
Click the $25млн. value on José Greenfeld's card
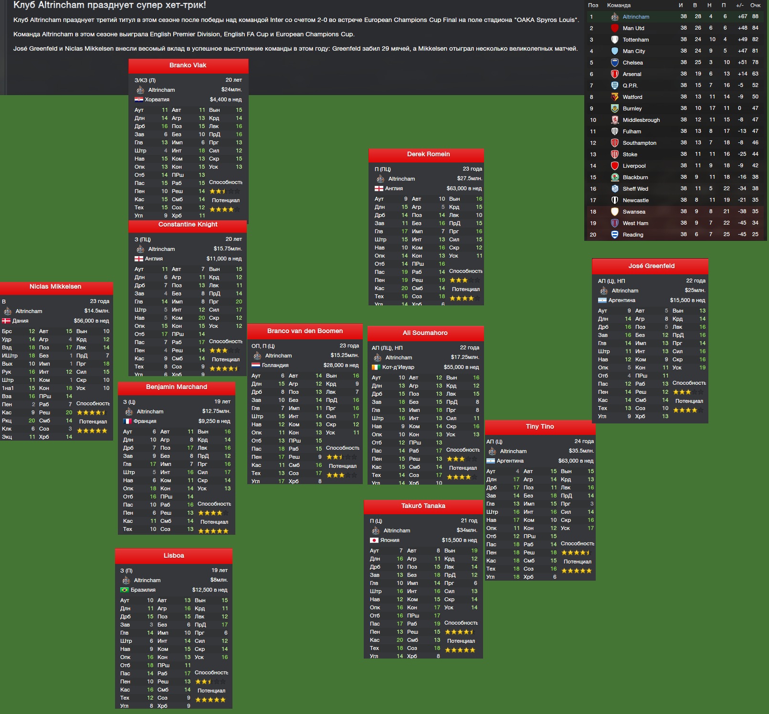695,291
